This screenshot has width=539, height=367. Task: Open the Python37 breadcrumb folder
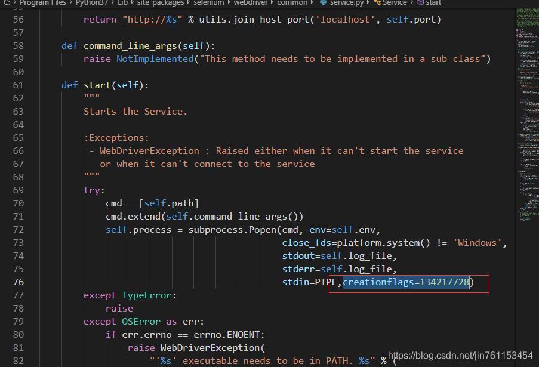(92, 2)
